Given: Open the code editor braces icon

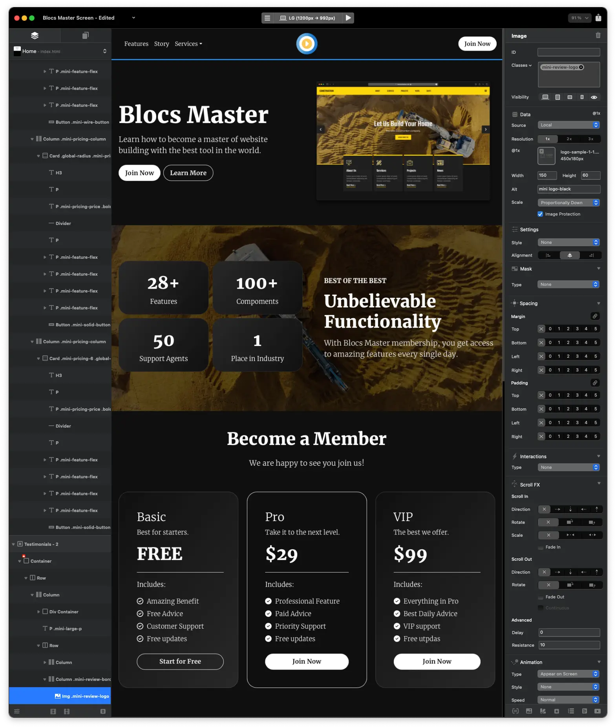Looking at the screenshot, I should [x=515, y=711].
